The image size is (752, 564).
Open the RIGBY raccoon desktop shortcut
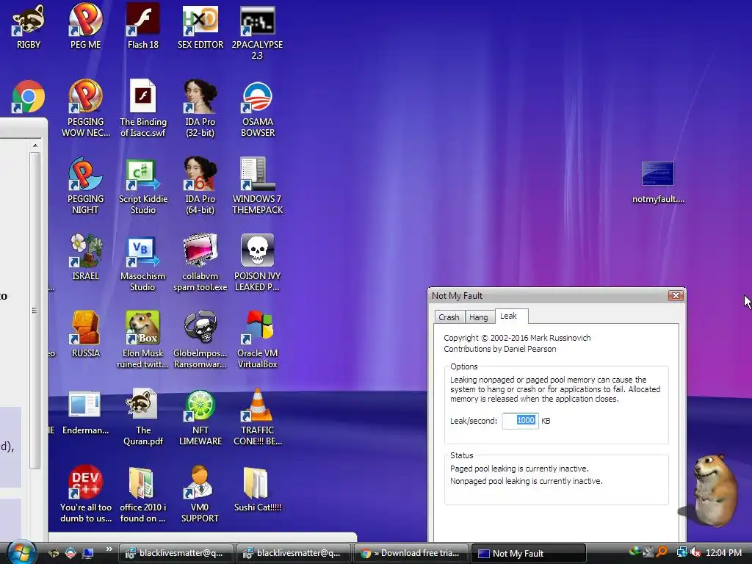(29, 26)
